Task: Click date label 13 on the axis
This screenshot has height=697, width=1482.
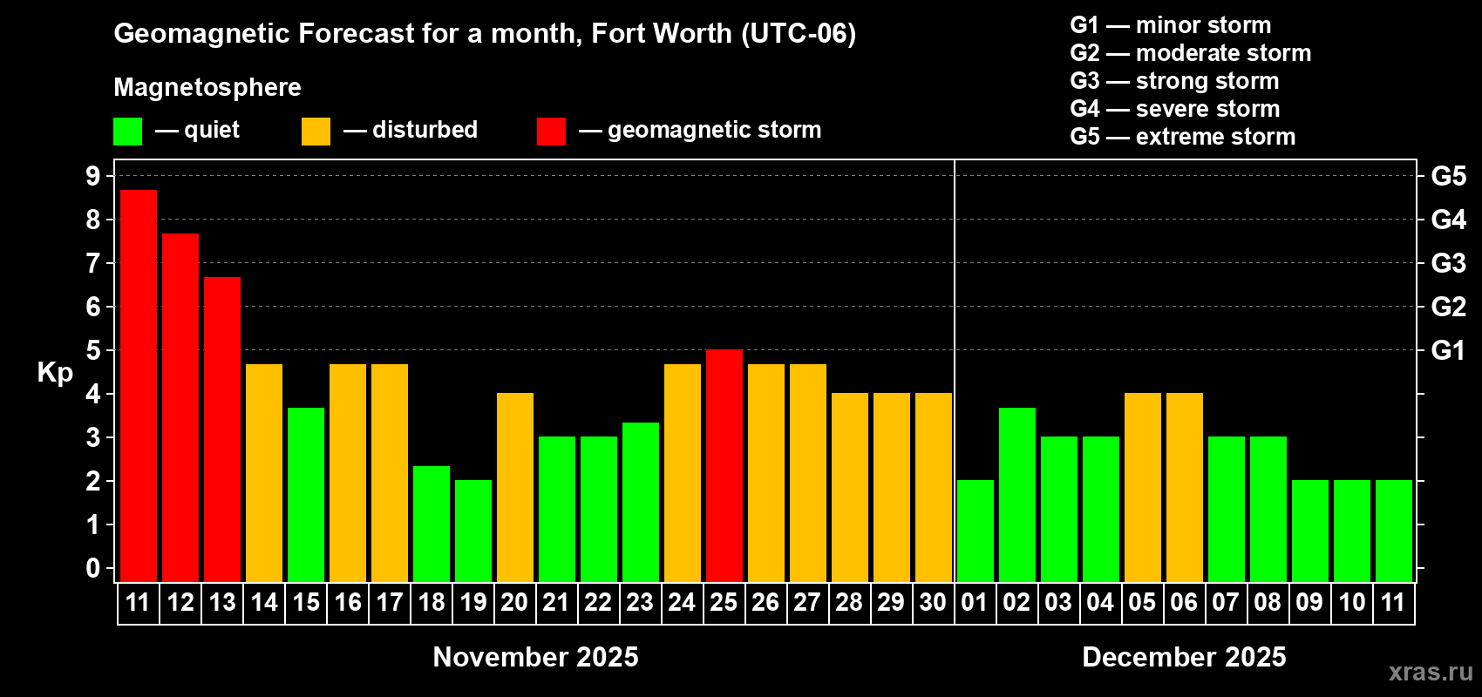Action: (222, 603)
